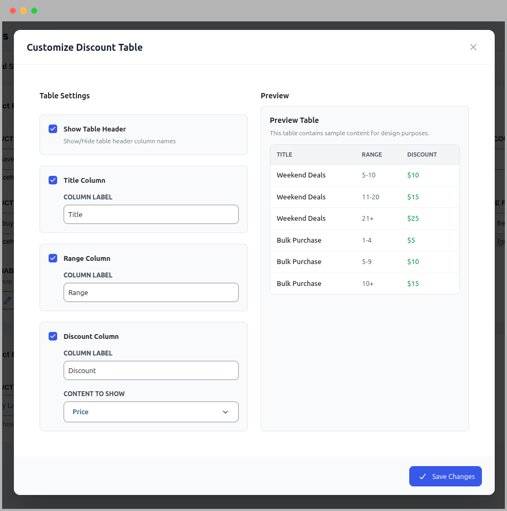Toggle the Title Column checkbox
The height and width of the screenshot is (511, 507).
pyautogui.click(x=53, y=180)
